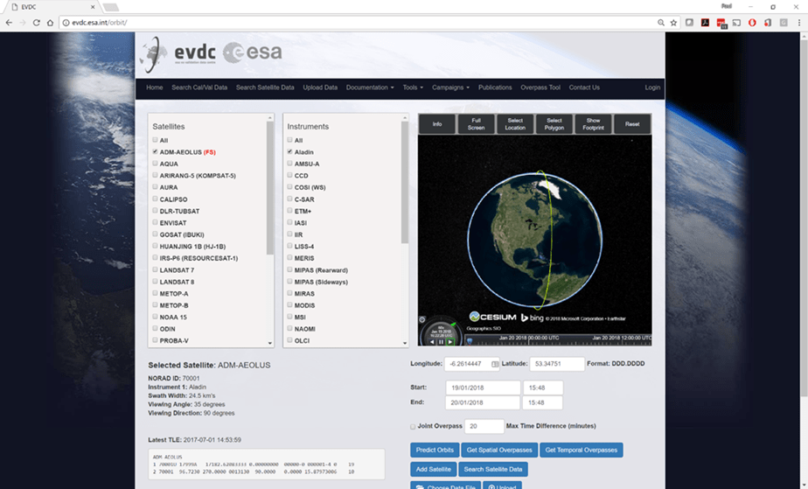This screenshot has height=489, width=808.
Task: Open Search Cal/Val Data page
Action: (x=199, y=87)
